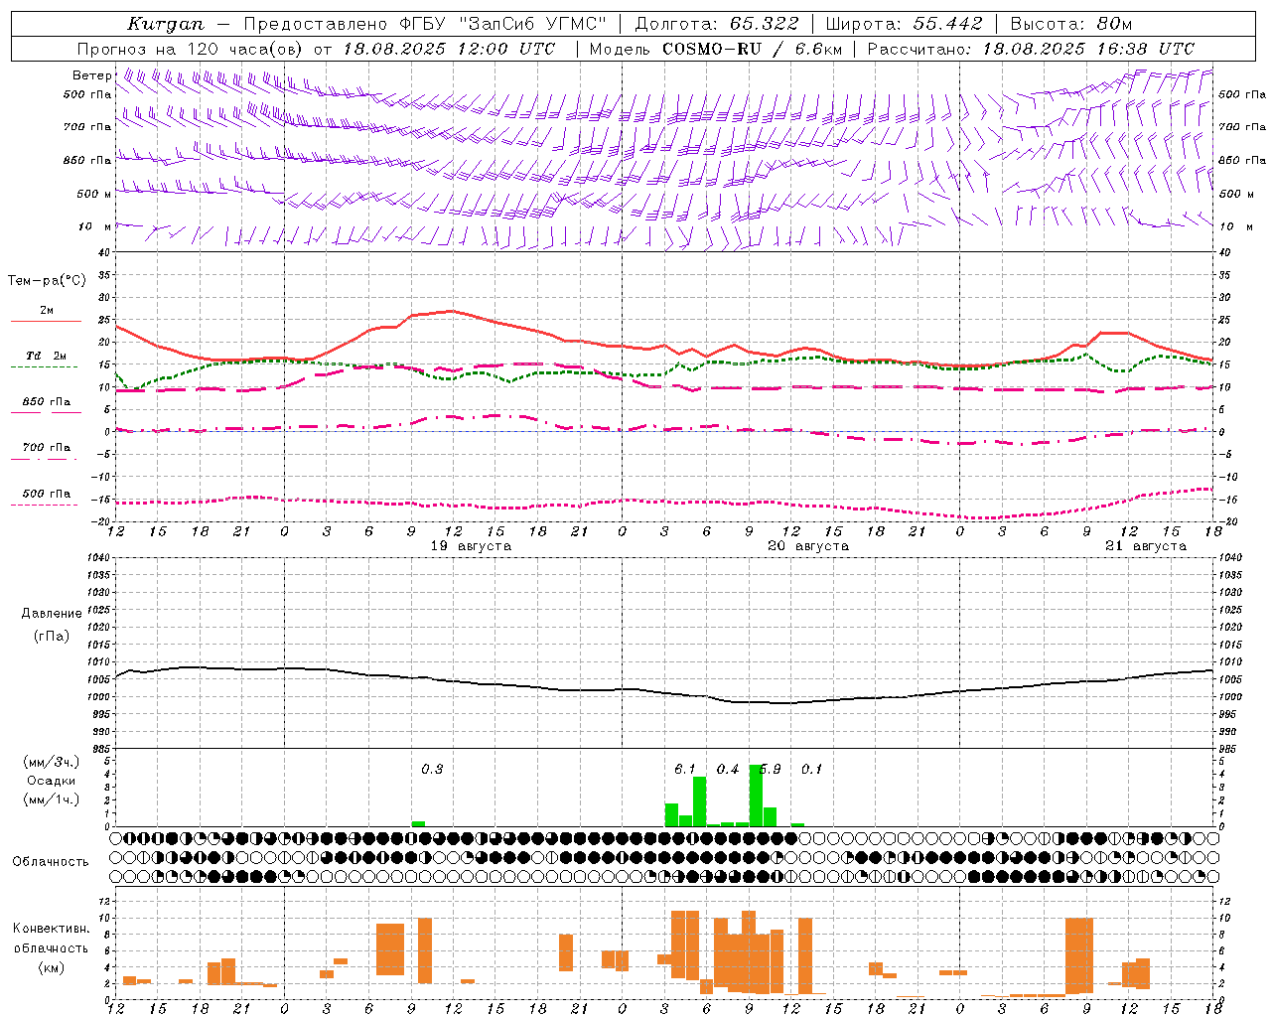Click the Высота: 80м value
This screenshot has height=1017, width=1271.
click(x=1070, y=24)
